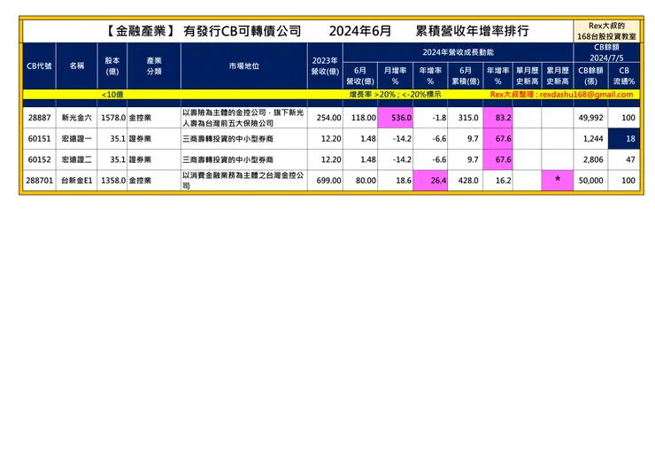Image resolution: width=655 pixels, height=463 pixels.
Task: Click the 6月累積(億) column header
Action: tap(466, 75)
